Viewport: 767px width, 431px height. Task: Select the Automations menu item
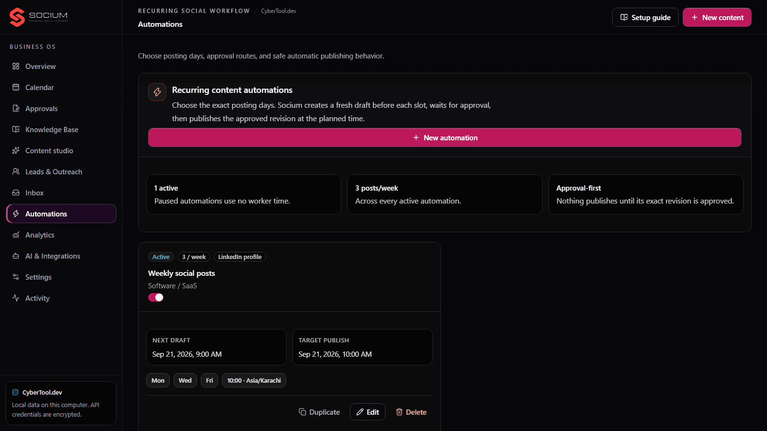pos(61,214)
